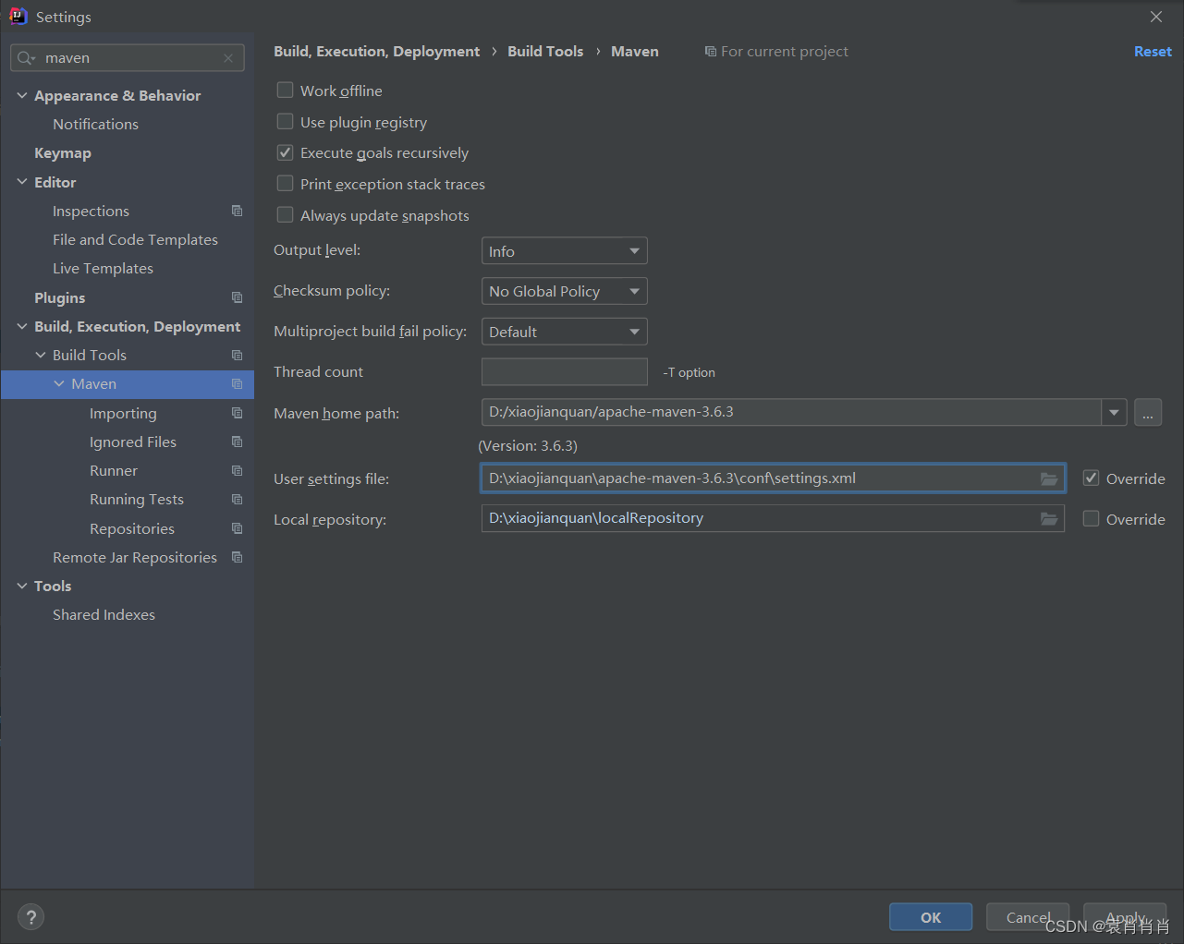
Task: Click inside the Thread count field
Action: 564,371
